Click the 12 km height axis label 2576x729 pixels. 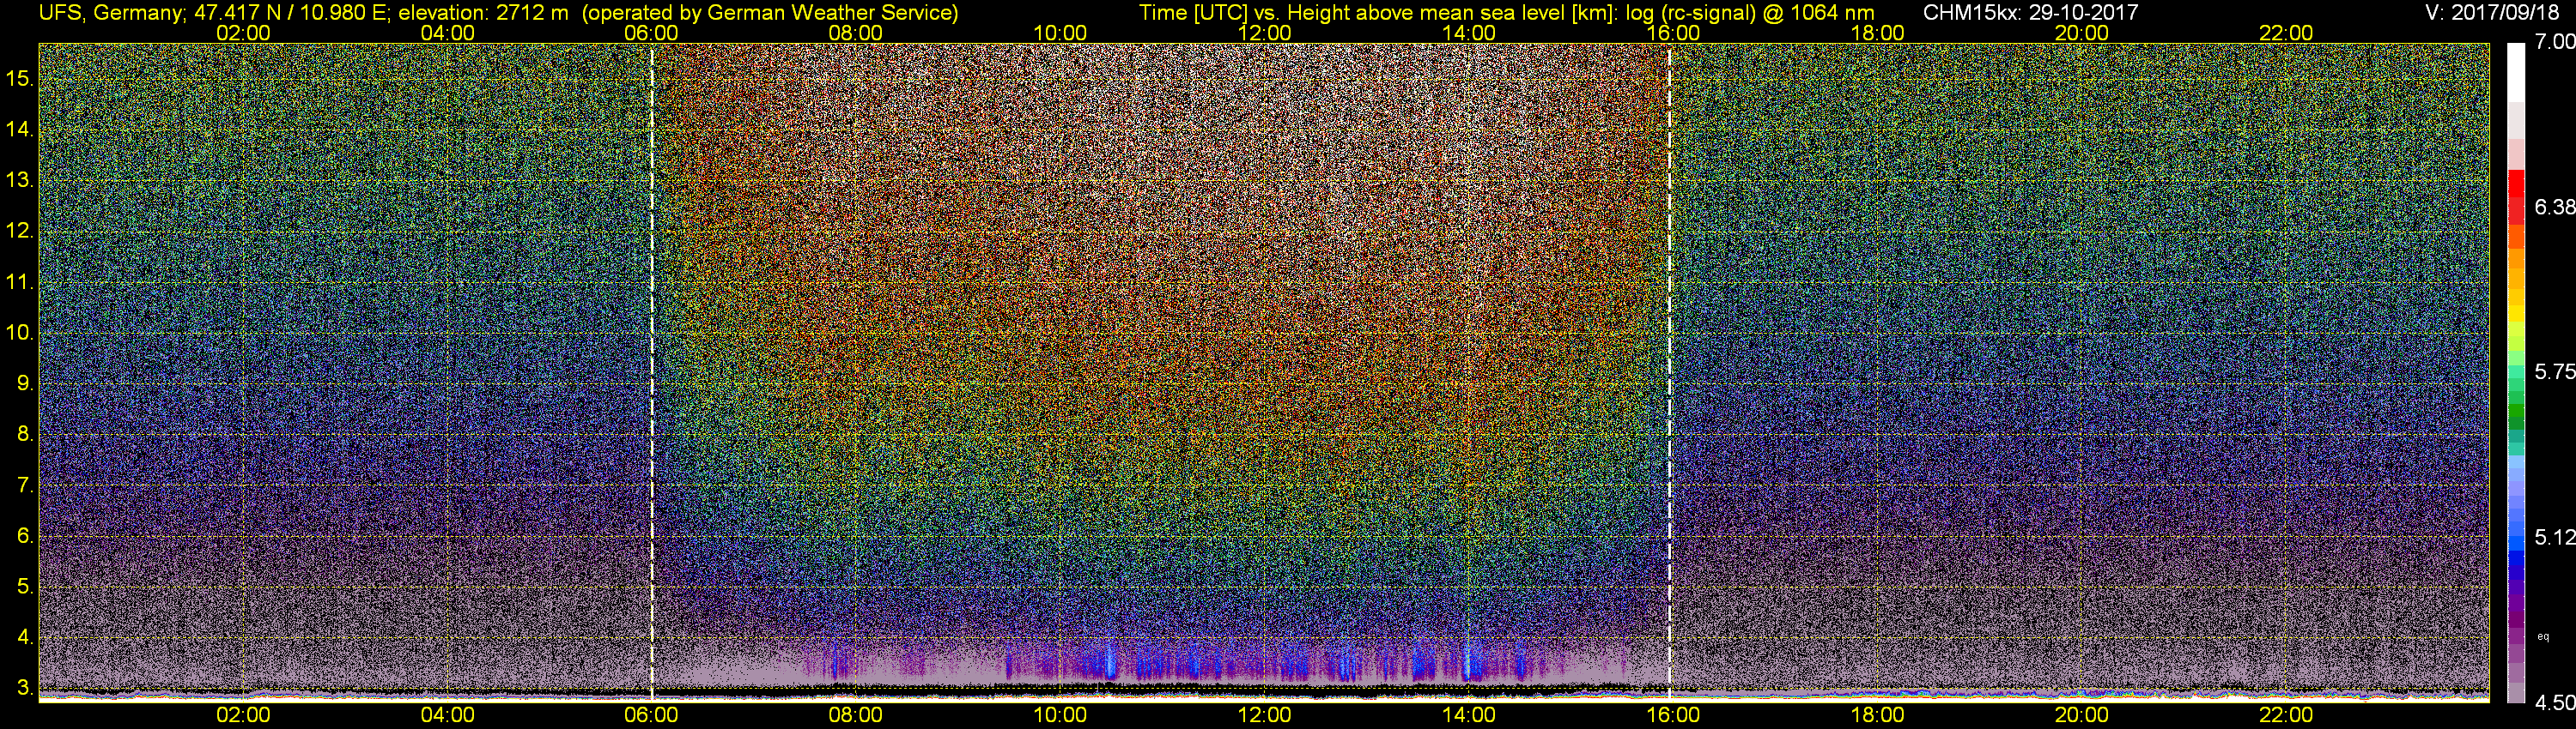(19, 231)
